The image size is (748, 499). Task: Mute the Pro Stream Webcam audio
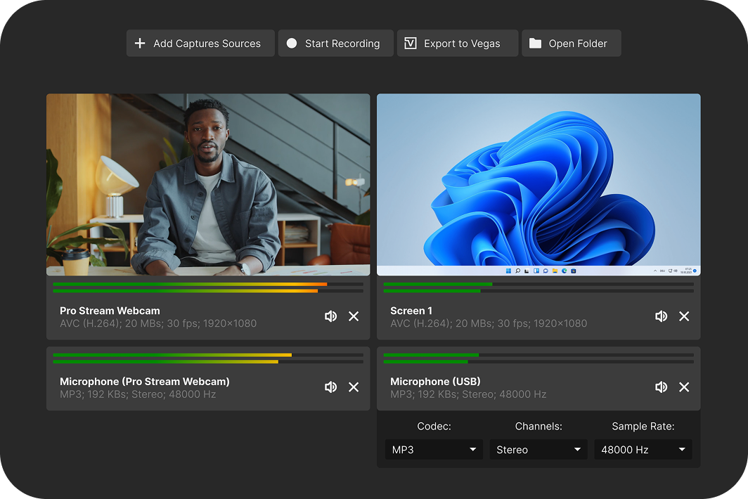point(331,316)
